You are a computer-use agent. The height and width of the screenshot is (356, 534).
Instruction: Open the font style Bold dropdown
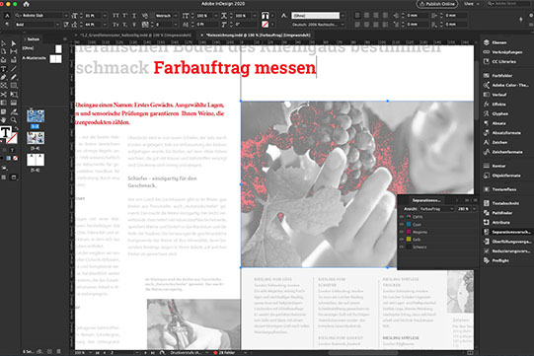click(x=57, y=25)
